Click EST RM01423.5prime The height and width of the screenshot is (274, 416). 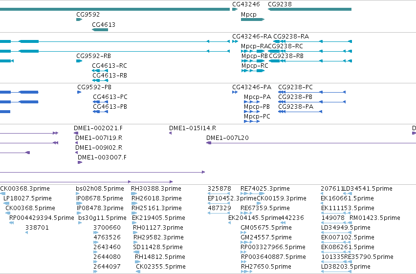(374, 218)
